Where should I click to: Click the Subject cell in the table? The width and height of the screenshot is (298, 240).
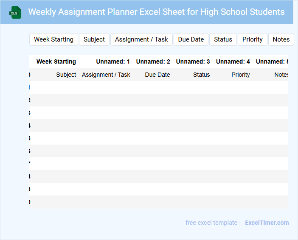(x=66, y=75)
